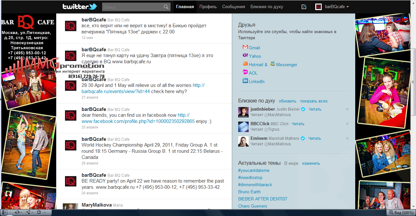Screen dimensions: 416x216
Task: Click MaryMalkova's tweet avatar
Action: 71,207
